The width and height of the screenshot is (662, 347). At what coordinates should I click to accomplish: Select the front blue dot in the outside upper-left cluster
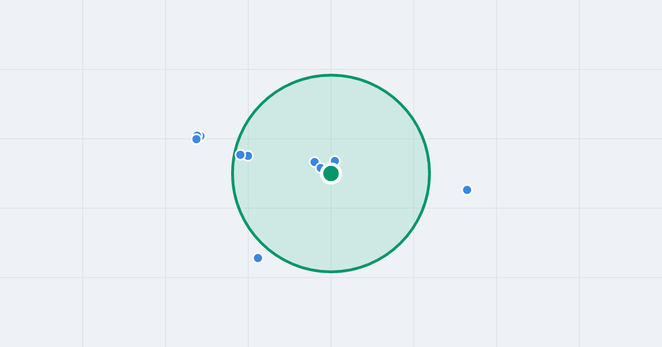[196, 139]
